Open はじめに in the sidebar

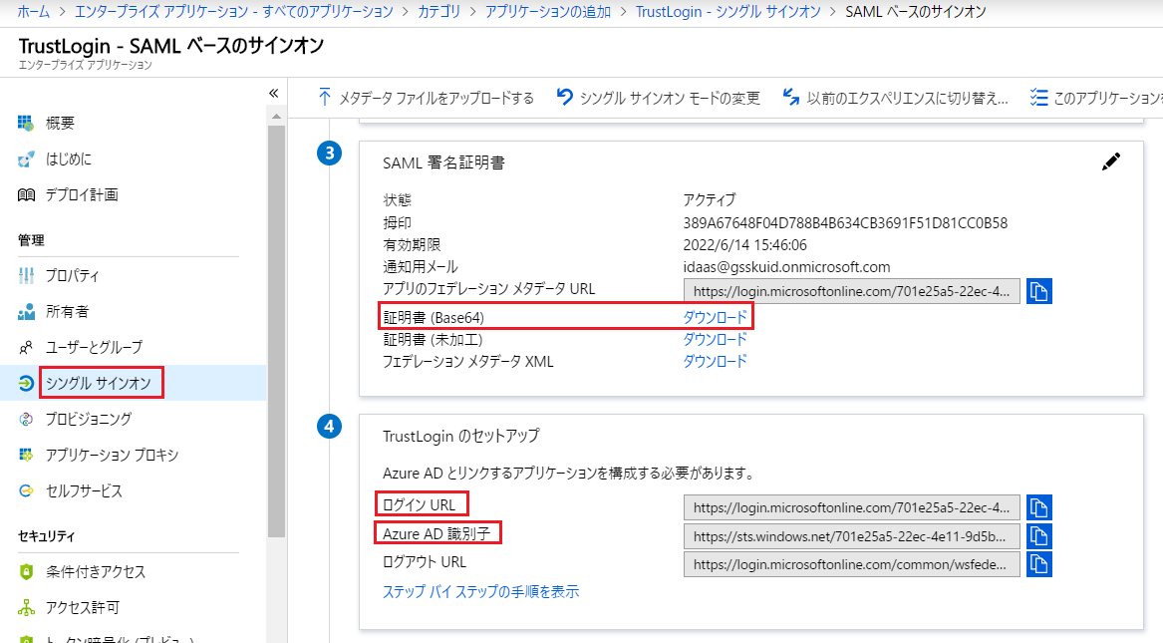point(68,159)
